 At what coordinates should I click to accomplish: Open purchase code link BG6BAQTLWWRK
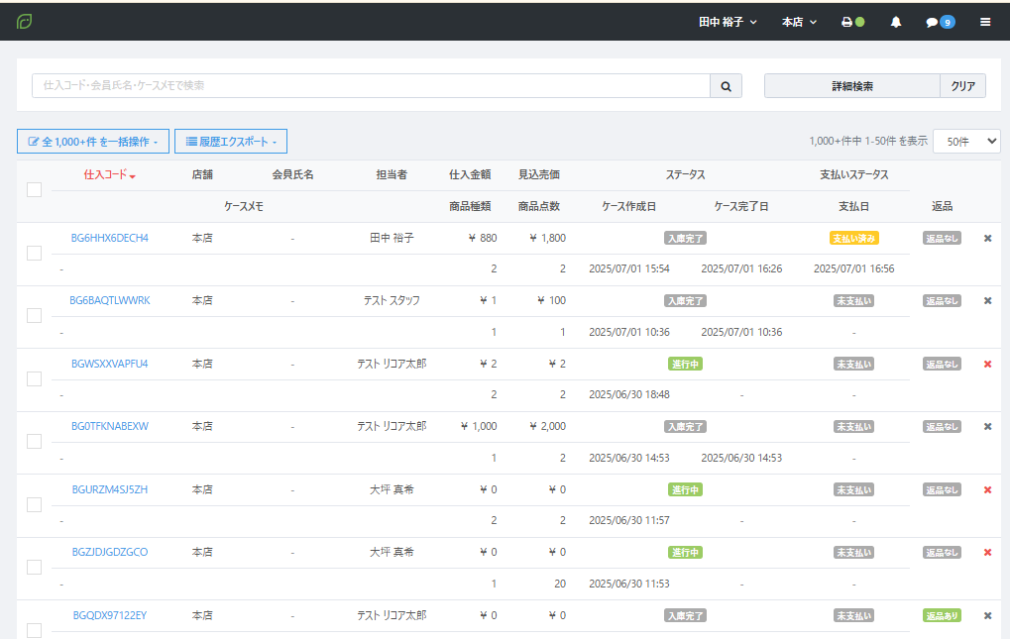click(x=110, y=300)
